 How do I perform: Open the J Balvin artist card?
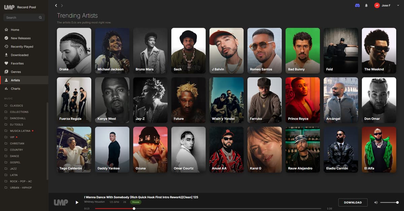(x=227, y=51)
